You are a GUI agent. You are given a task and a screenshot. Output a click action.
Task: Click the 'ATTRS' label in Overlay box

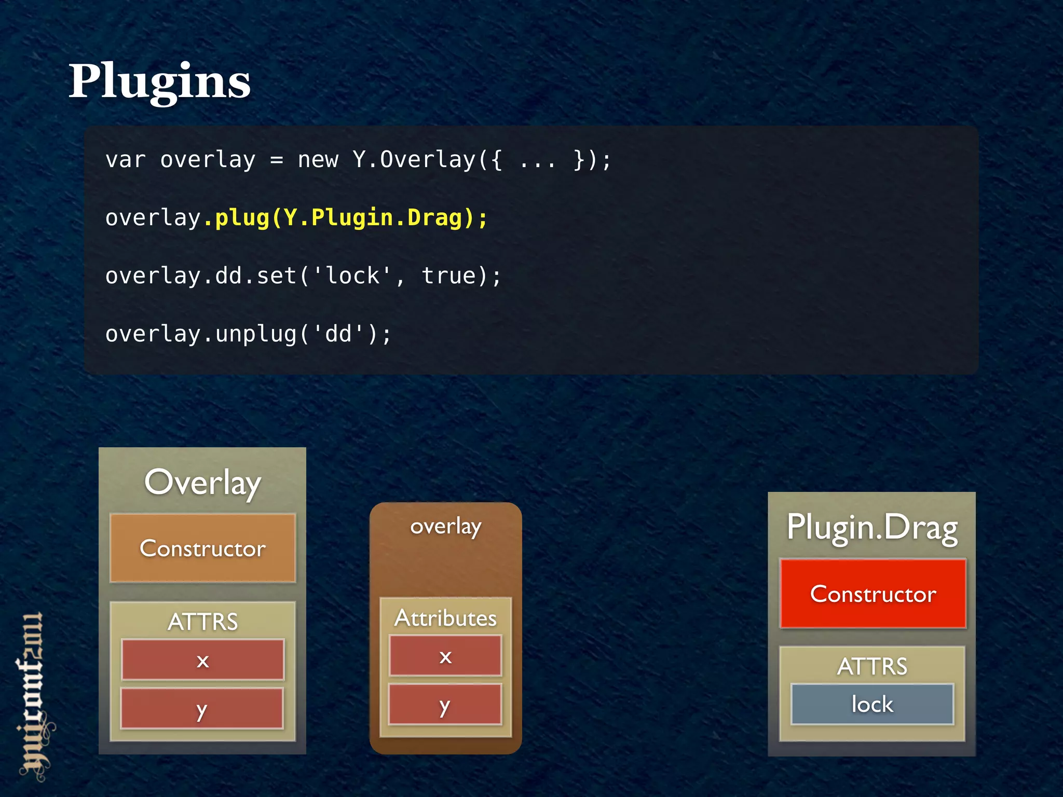203,621
